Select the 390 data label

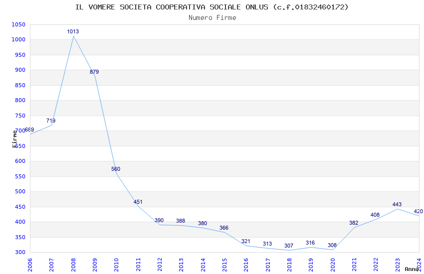click(x=159, y=220)
